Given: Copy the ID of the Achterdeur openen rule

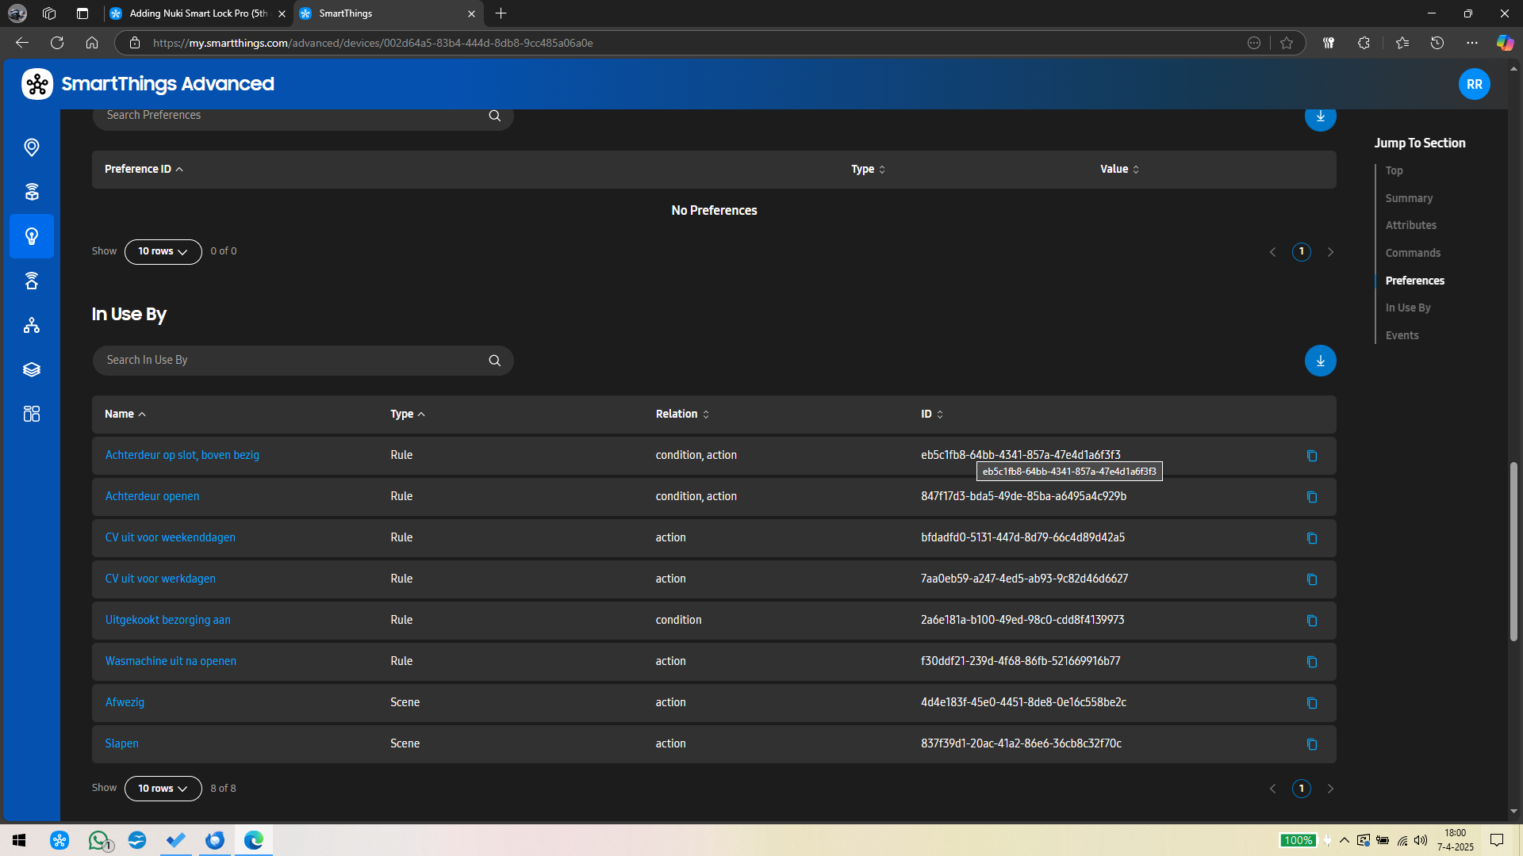Looking at the screenshot, I should (x=1311, y=497).
